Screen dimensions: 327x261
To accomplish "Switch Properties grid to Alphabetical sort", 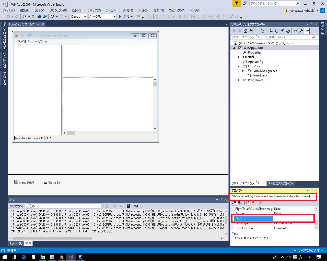I will click(x=240, y=203).
